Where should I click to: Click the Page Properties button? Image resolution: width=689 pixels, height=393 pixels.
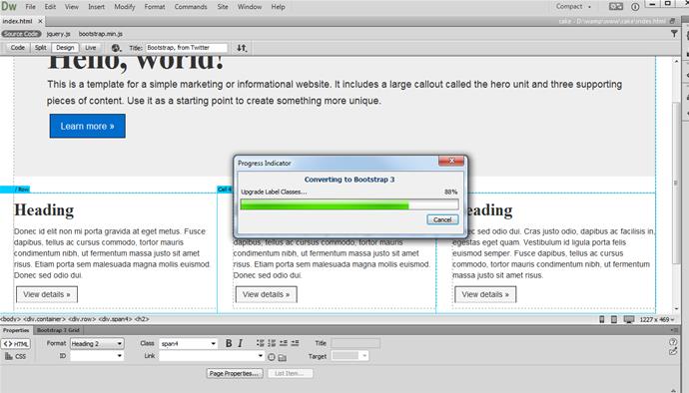pyautogui.click(x=235, y=373)
